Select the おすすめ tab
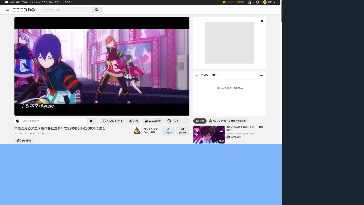 tap(200, 121)
